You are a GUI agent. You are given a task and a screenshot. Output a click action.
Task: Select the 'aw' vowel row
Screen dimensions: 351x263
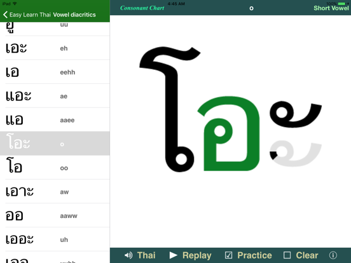pyautogui.click(x=55, y=191)
